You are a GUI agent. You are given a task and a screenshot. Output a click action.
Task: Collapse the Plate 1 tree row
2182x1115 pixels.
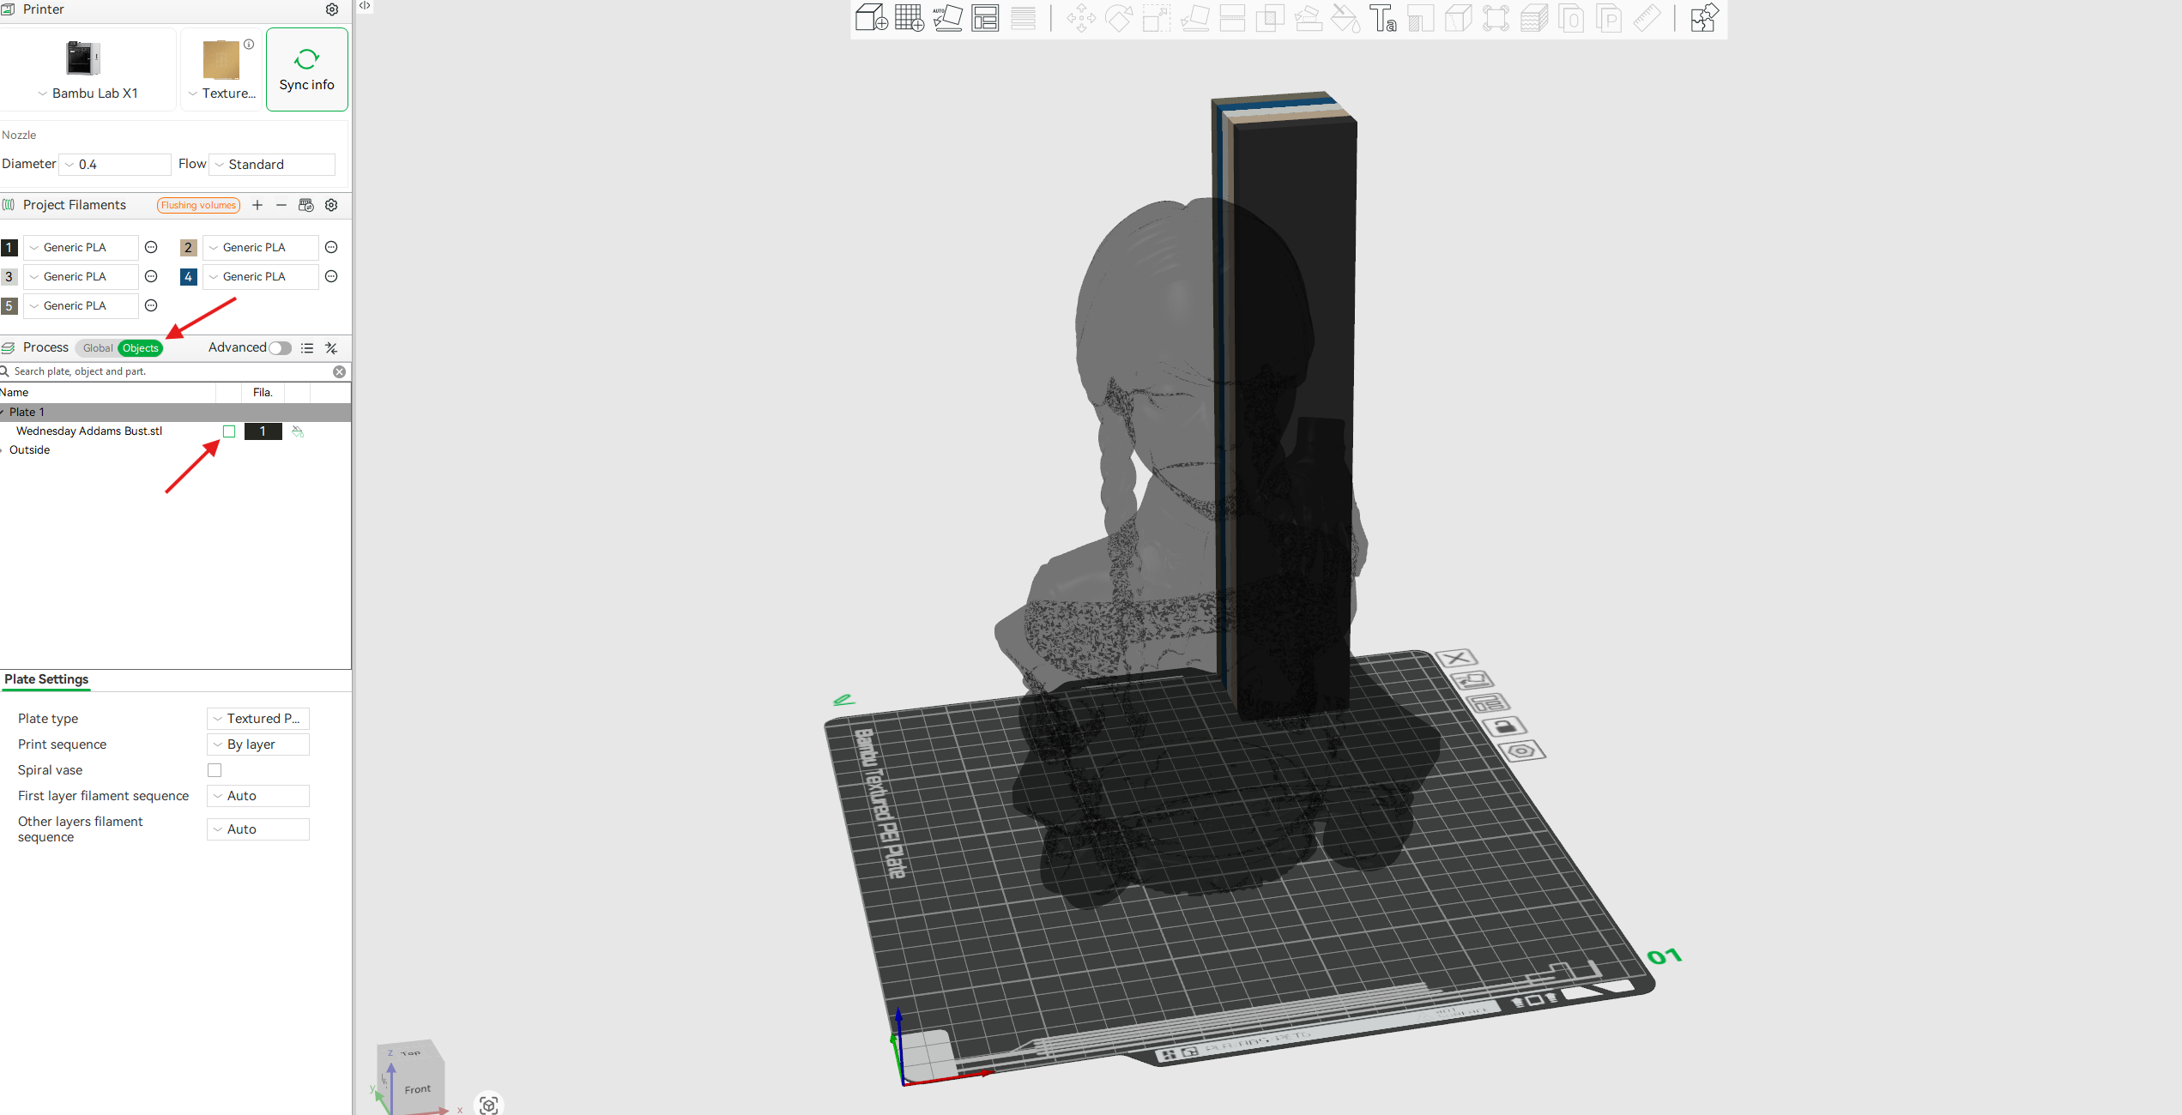pyautogui.click(x=3, y=413)
